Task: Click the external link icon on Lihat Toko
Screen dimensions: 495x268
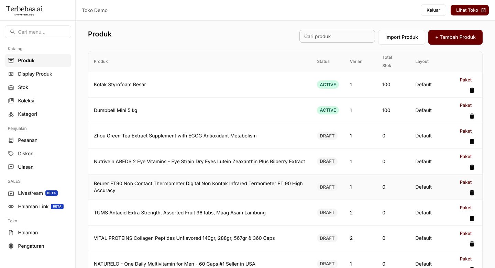Action: [483, 10]
